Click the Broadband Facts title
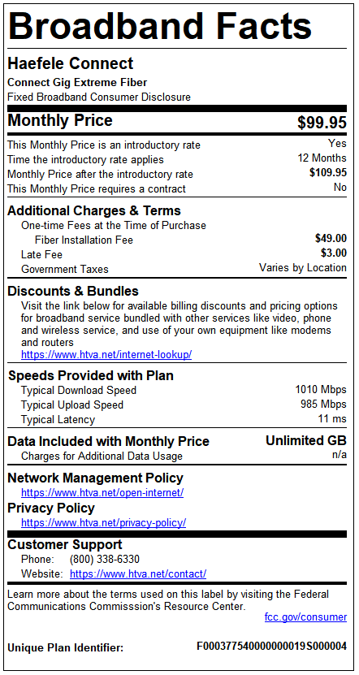The height and width of the screenshot is (675, 359). tap(160, 25)
